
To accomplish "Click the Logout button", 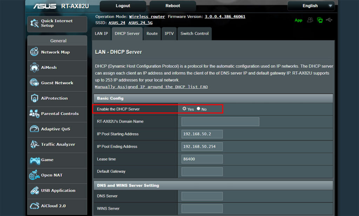I will pos(123,6).
